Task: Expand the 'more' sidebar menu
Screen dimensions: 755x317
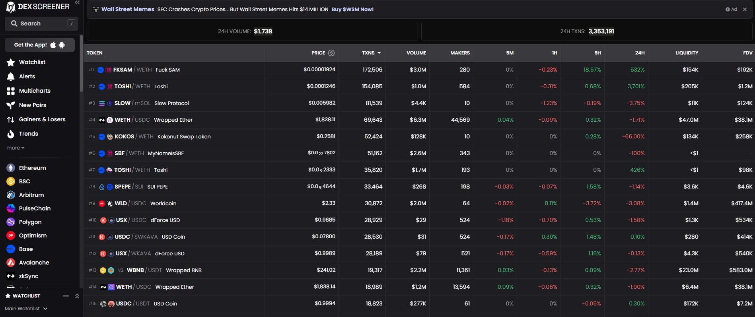Action: click(x=16, y=148)
